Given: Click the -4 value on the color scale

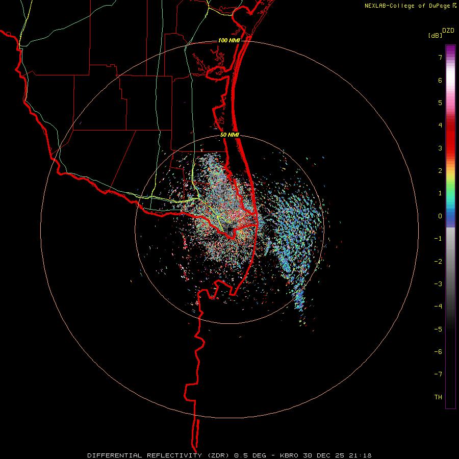Looking at the screenshot, I should point(438,307).
